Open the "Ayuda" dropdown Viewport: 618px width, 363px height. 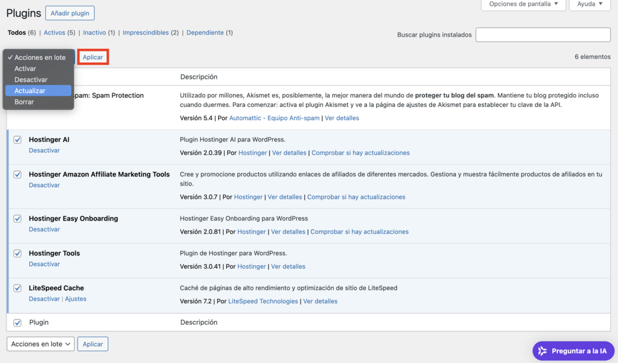click(588, 5)
